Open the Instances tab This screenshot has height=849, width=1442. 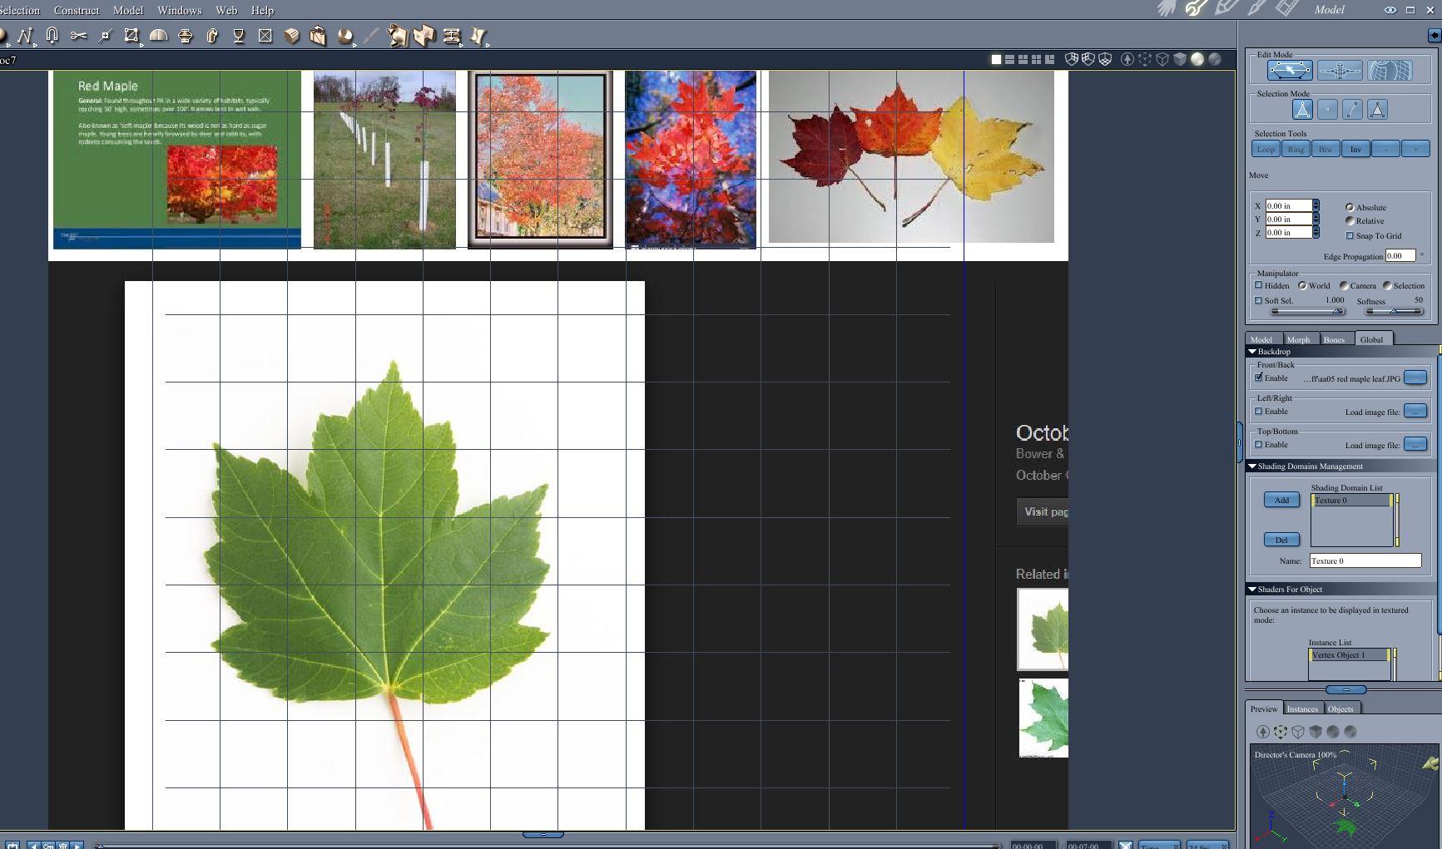click(1302, 708)
